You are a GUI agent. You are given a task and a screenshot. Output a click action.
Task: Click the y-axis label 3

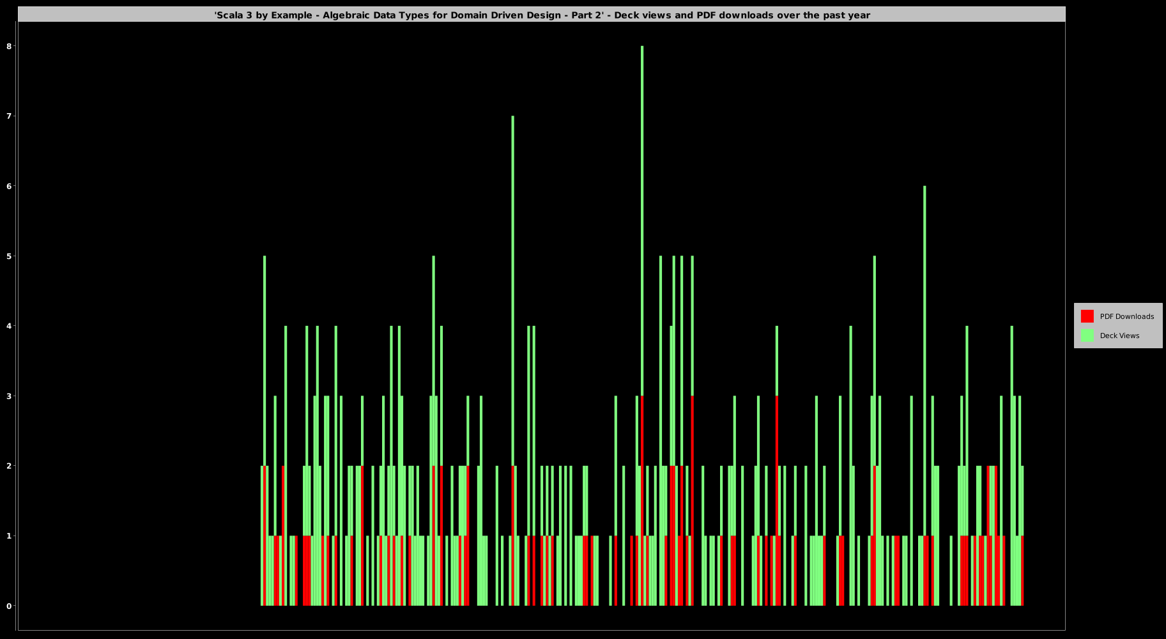pos(9,396)
